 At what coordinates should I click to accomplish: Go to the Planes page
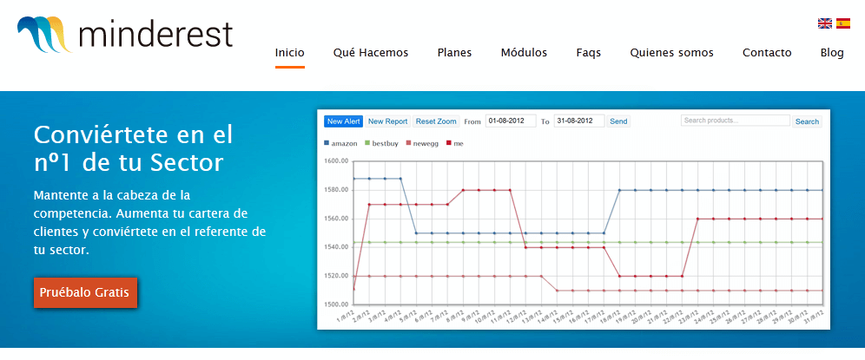(x=454, y=53)
